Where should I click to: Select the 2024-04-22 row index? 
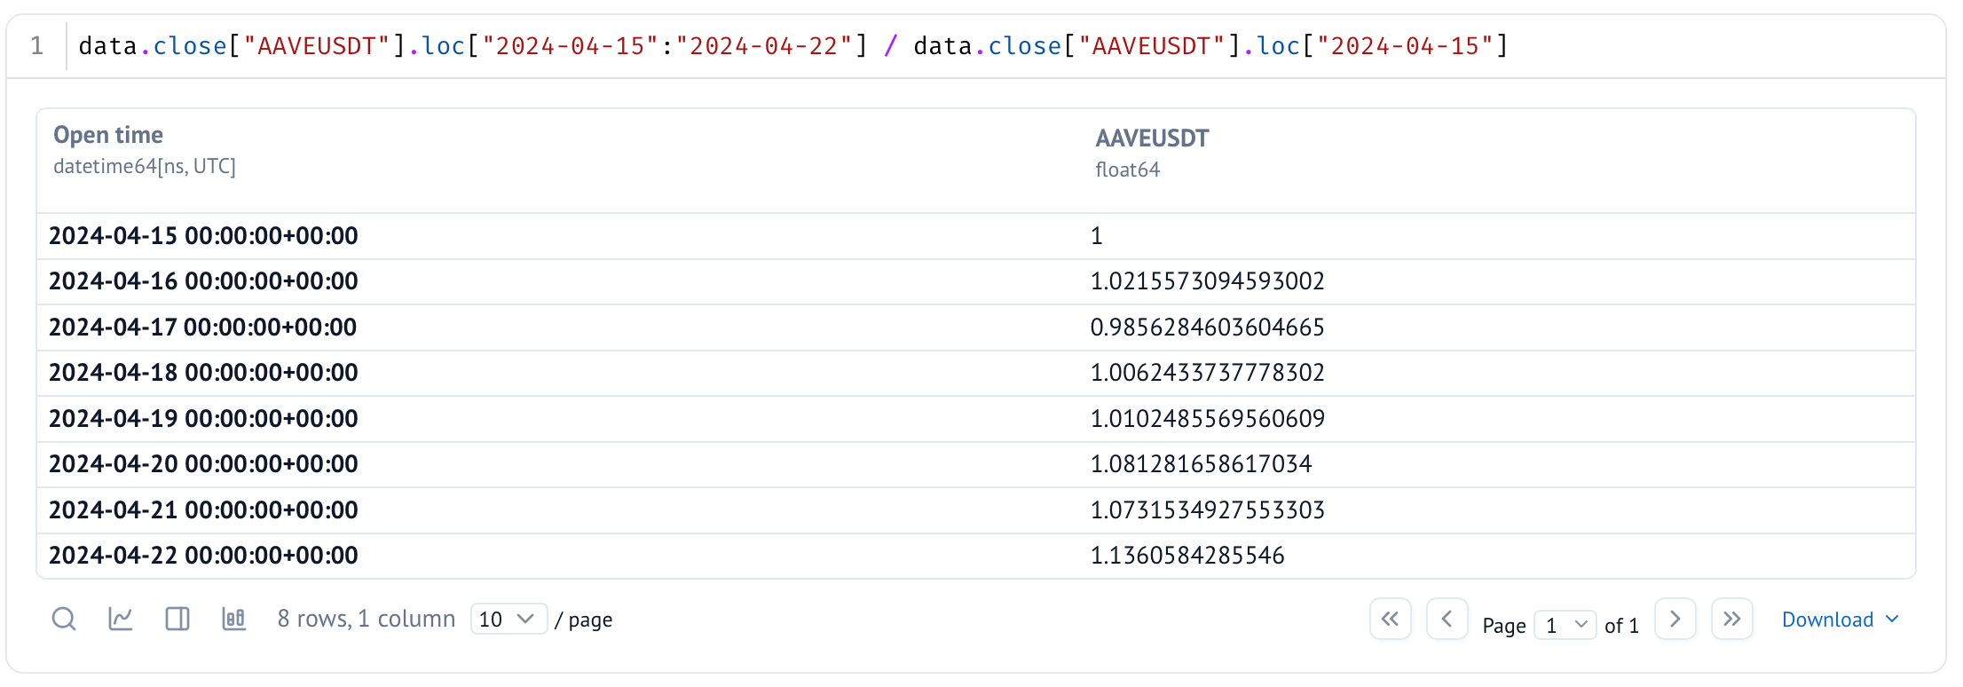203,556
